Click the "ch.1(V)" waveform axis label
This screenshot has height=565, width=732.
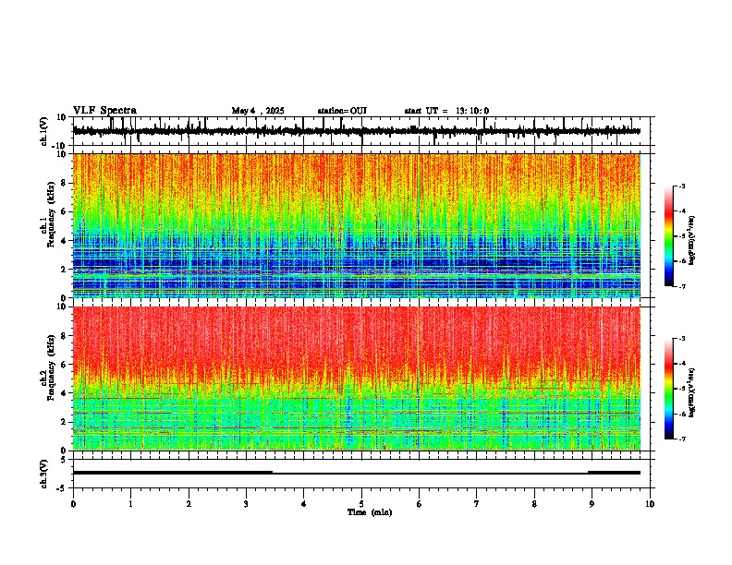tap(44, 131)
